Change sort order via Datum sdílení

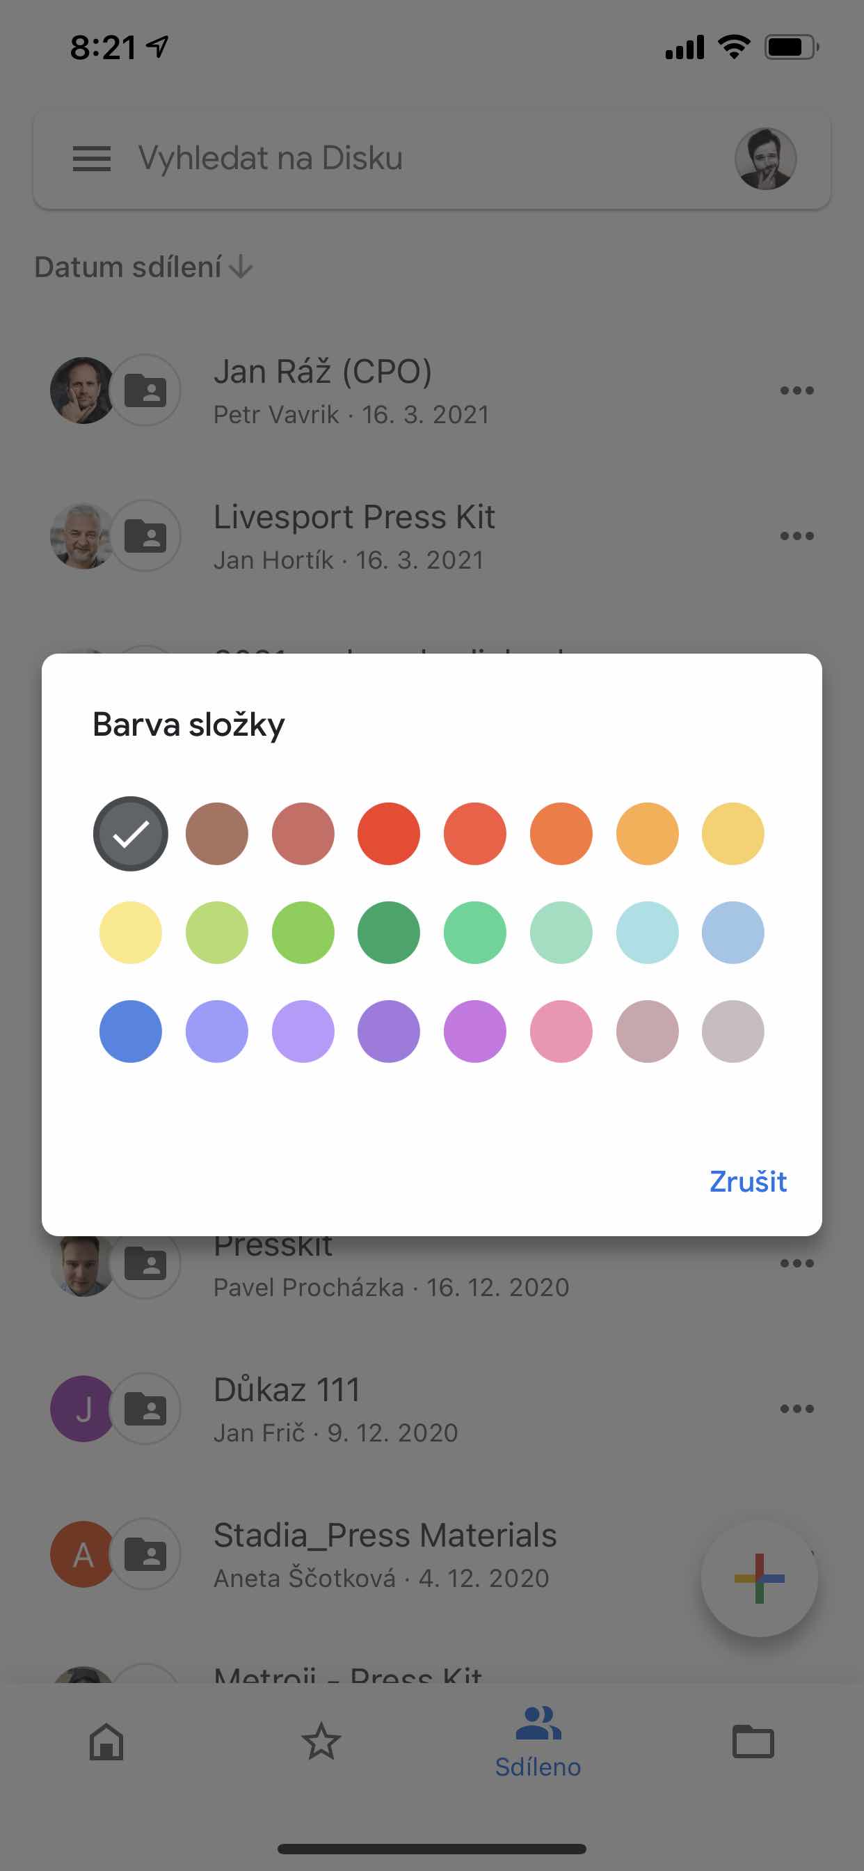(x=144, y=267)
